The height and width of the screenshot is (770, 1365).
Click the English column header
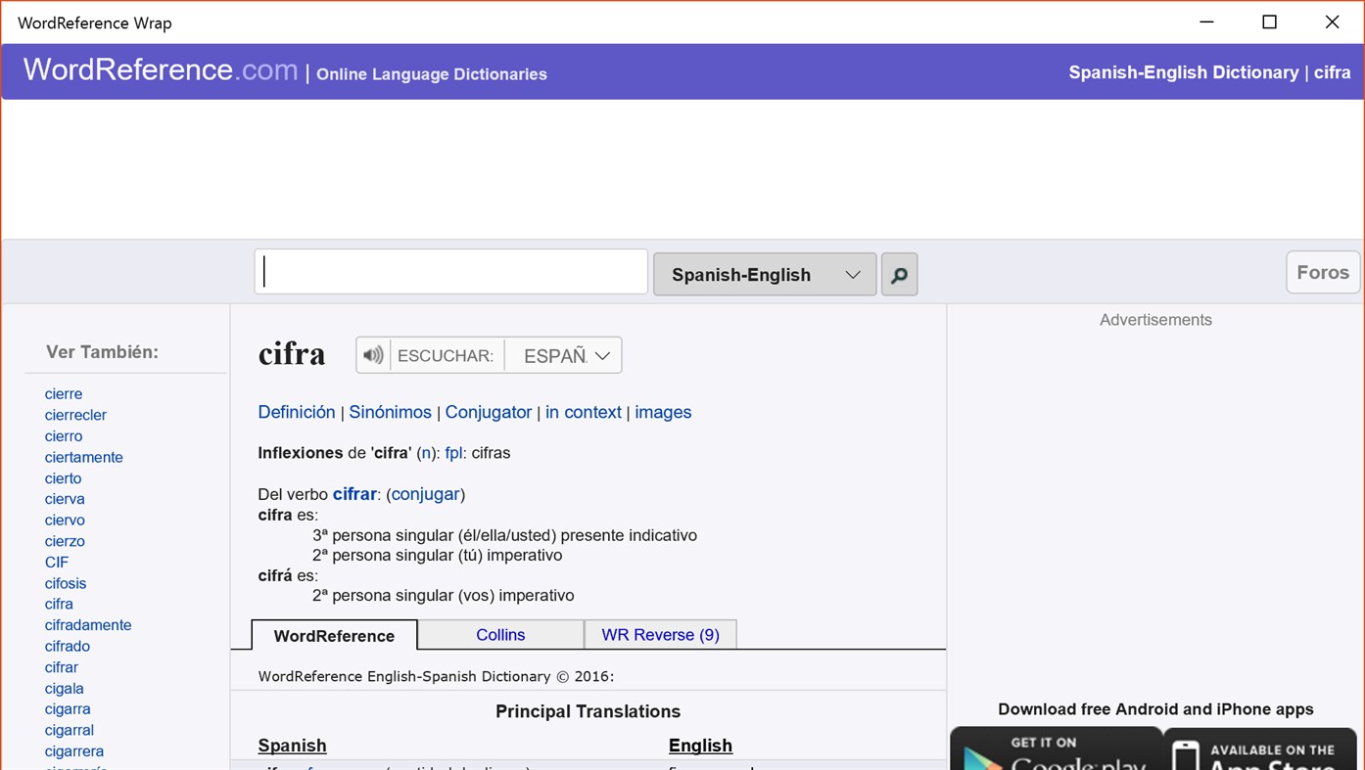700,746
